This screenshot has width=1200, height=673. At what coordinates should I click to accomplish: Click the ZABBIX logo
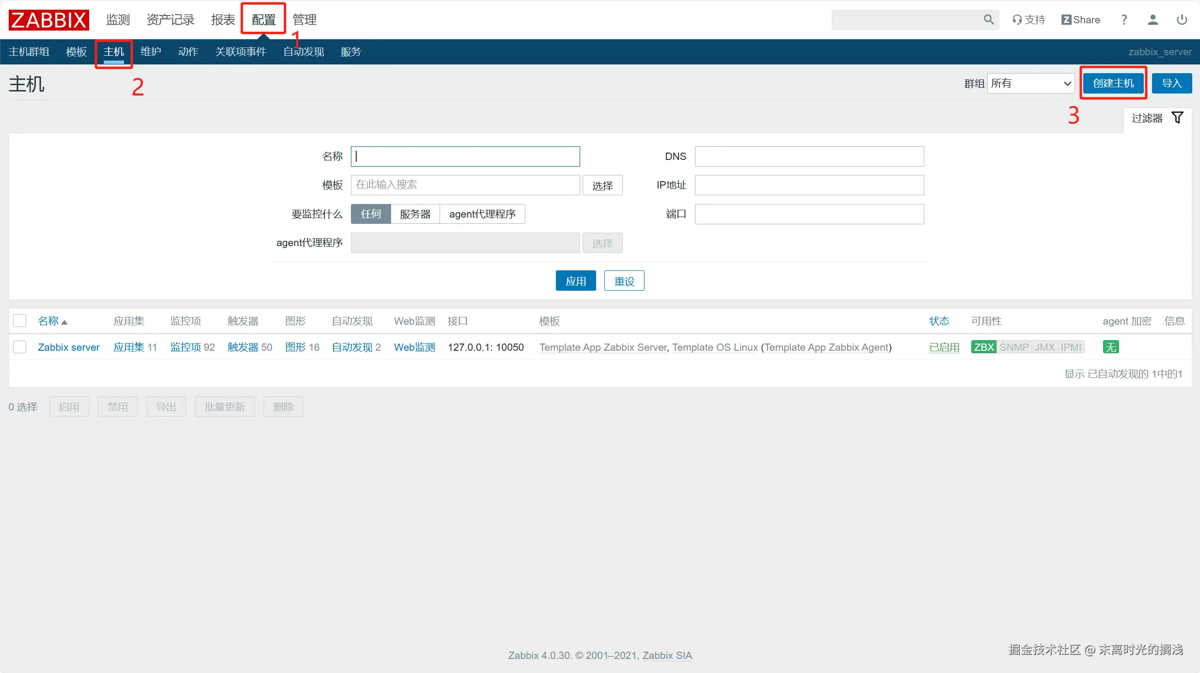(48, 20)
